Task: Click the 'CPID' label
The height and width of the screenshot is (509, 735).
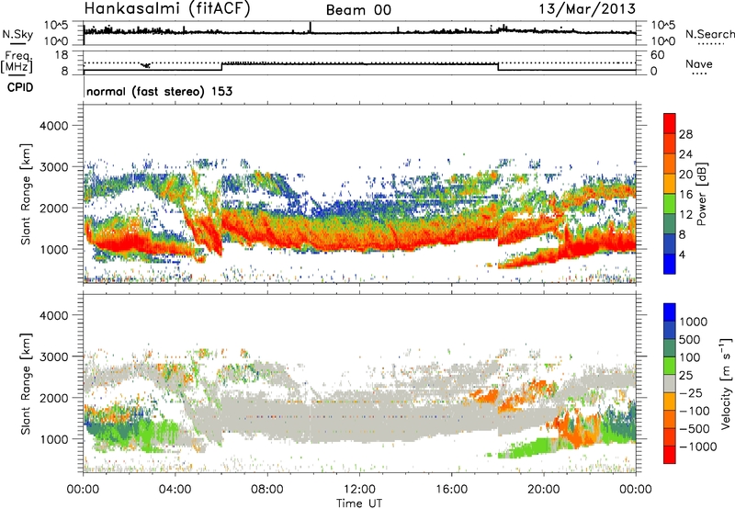Action: (x=20, y=87)
